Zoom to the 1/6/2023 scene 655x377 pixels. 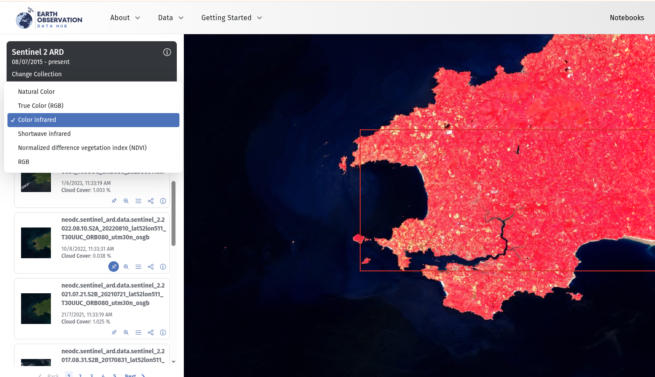tap(126, 201)
